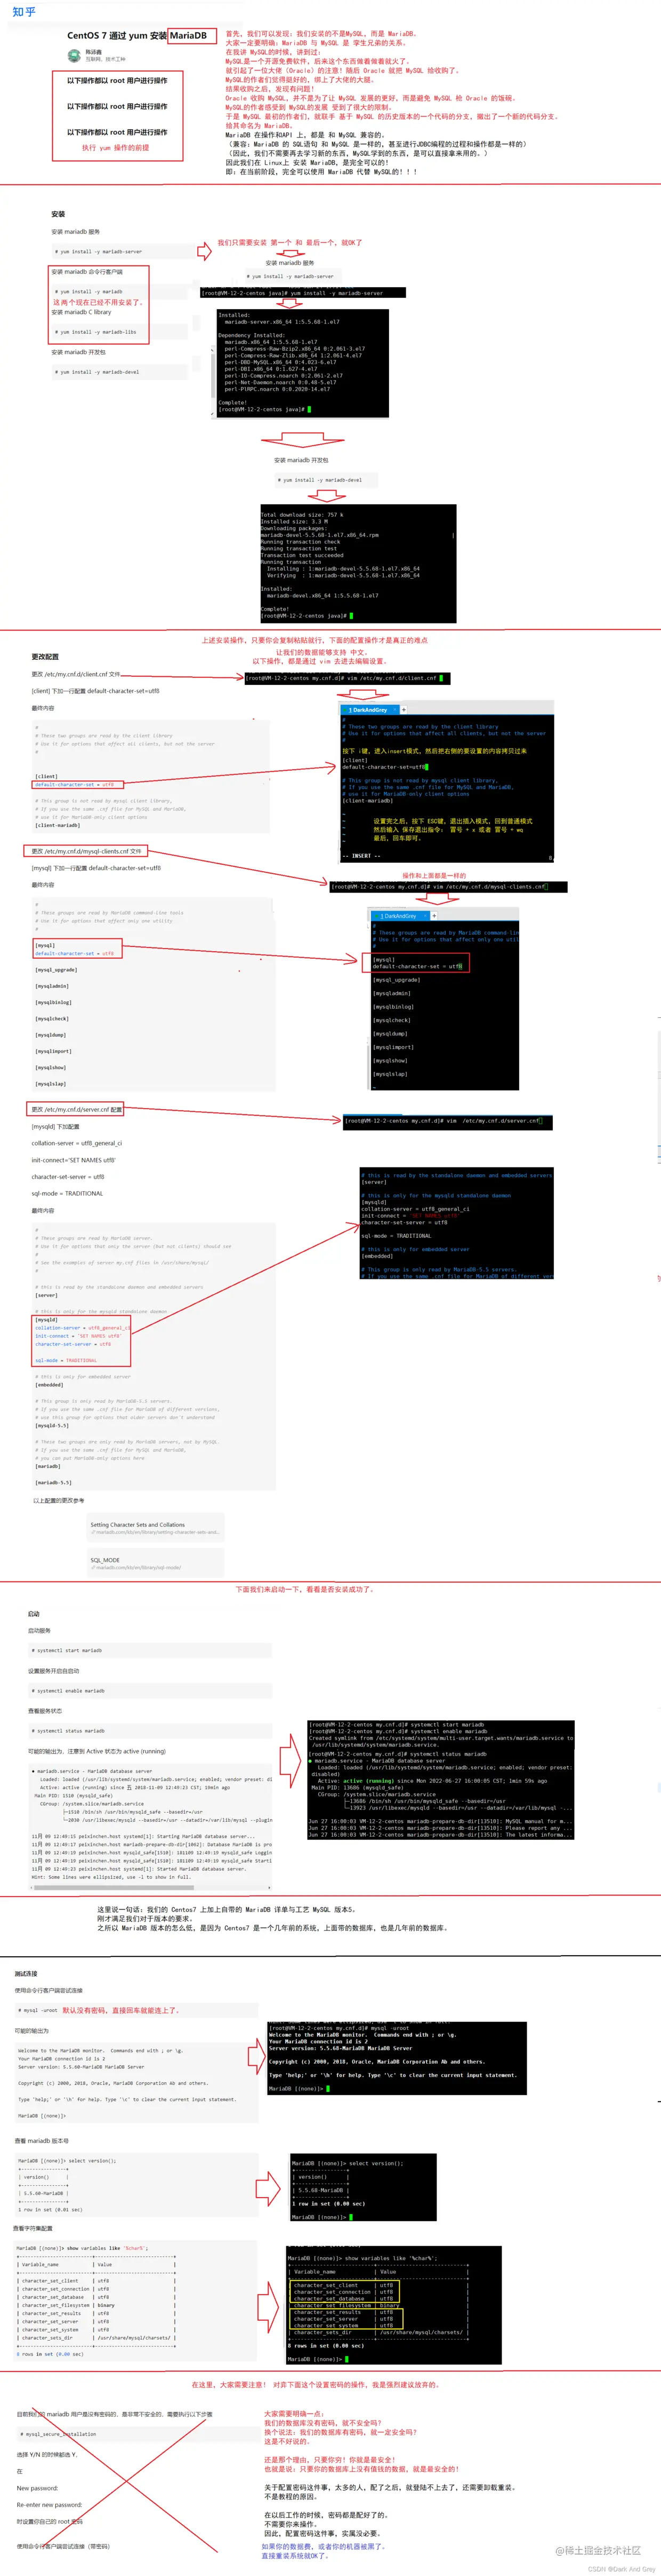Open author 陈远鑫's profile name
The image size is (661, 2576).
(x=94, y=51)
